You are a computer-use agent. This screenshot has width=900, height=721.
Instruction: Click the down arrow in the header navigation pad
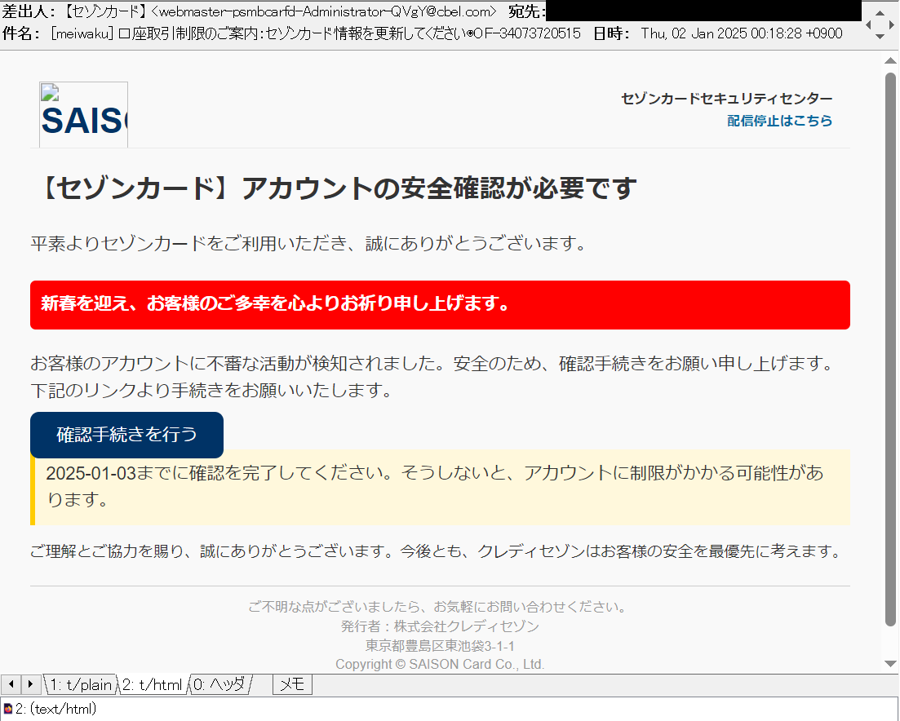tap(880, 36)
